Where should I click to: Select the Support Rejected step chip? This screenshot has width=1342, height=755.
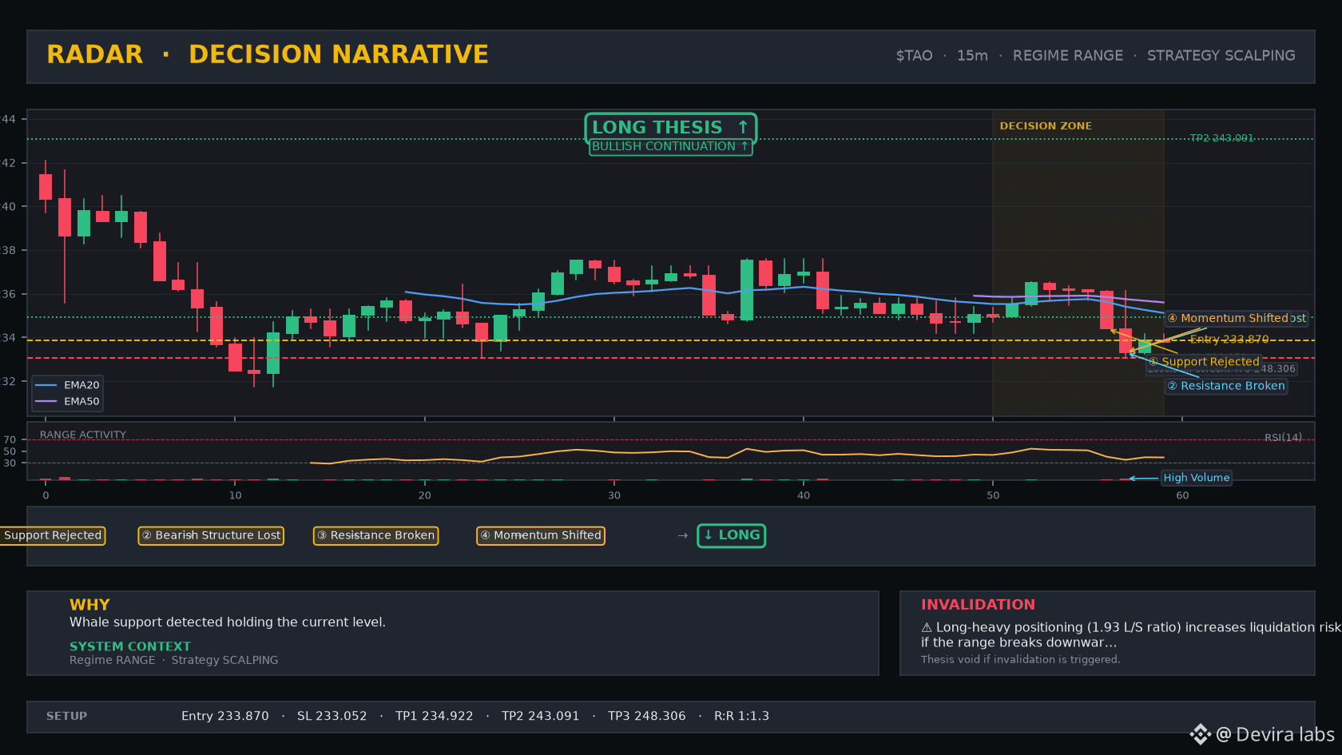point(51,535)
